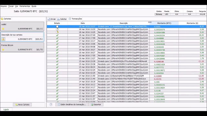
Task: Click the Bitstamp exchange rate row
Action: click(x=180, y=14)
